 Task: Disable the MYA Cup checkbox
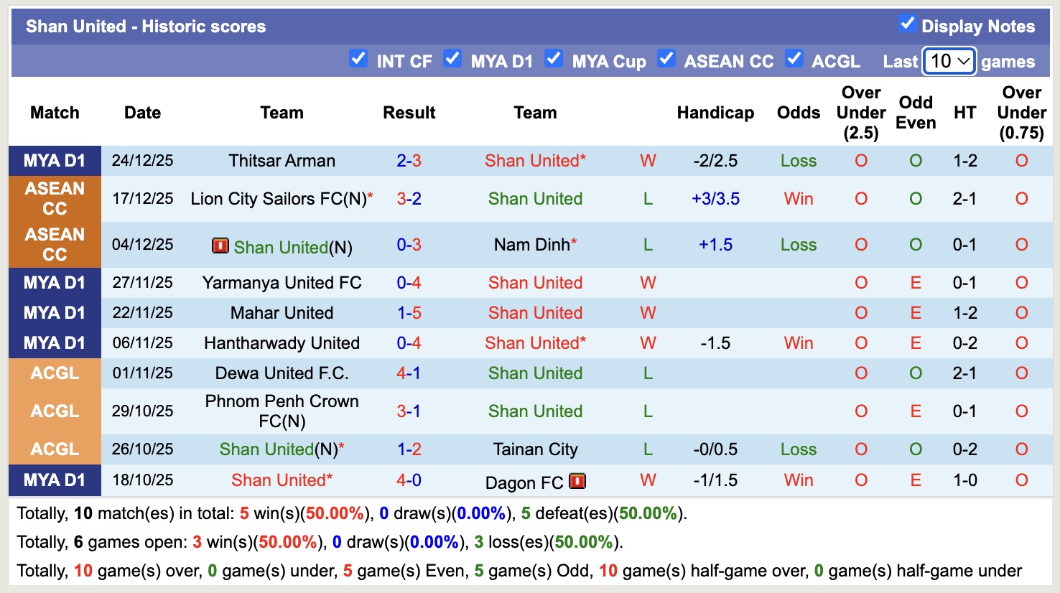pyautogui.click(x=554, y=60)
